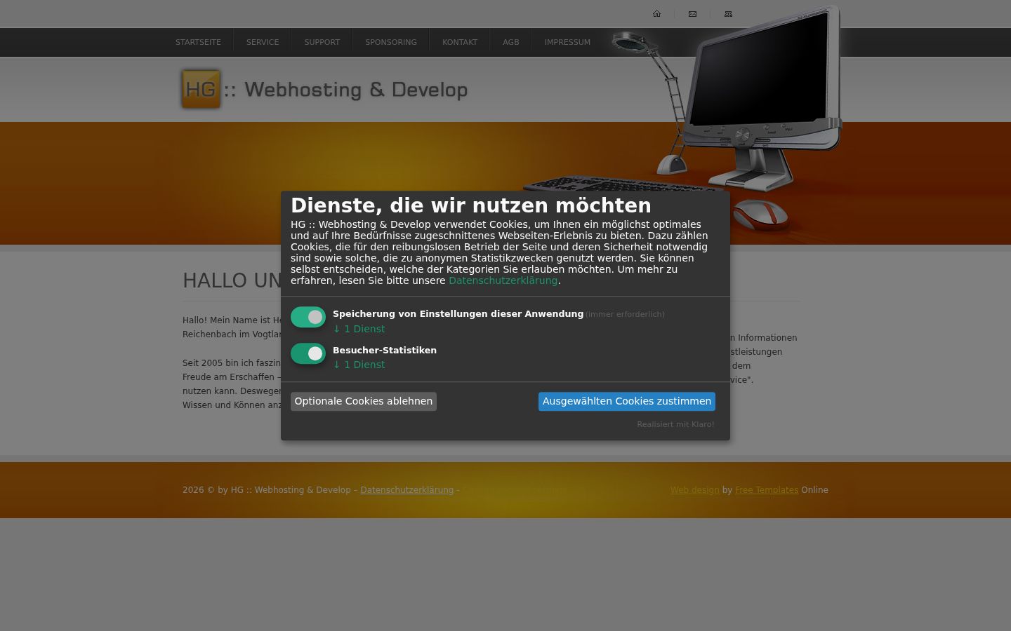Click the home icon at top
The width and height of the screenshot is (1011, 631).
click(656, 13)
